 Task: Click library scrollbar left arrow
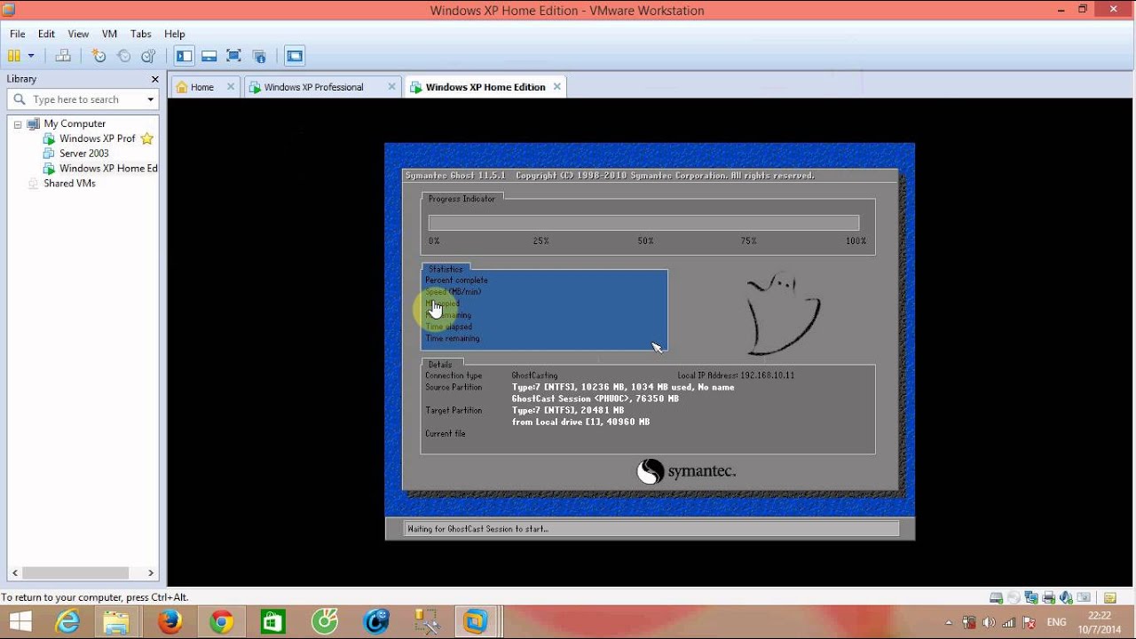14,573
